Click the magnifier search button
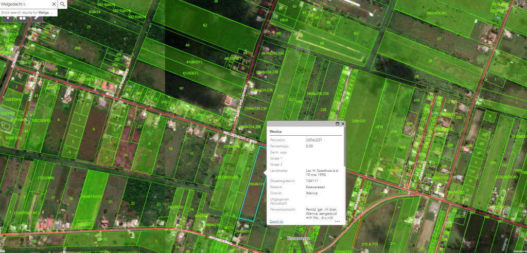The width and height of the screenshot is (527, 253). (x=62, y=4)
